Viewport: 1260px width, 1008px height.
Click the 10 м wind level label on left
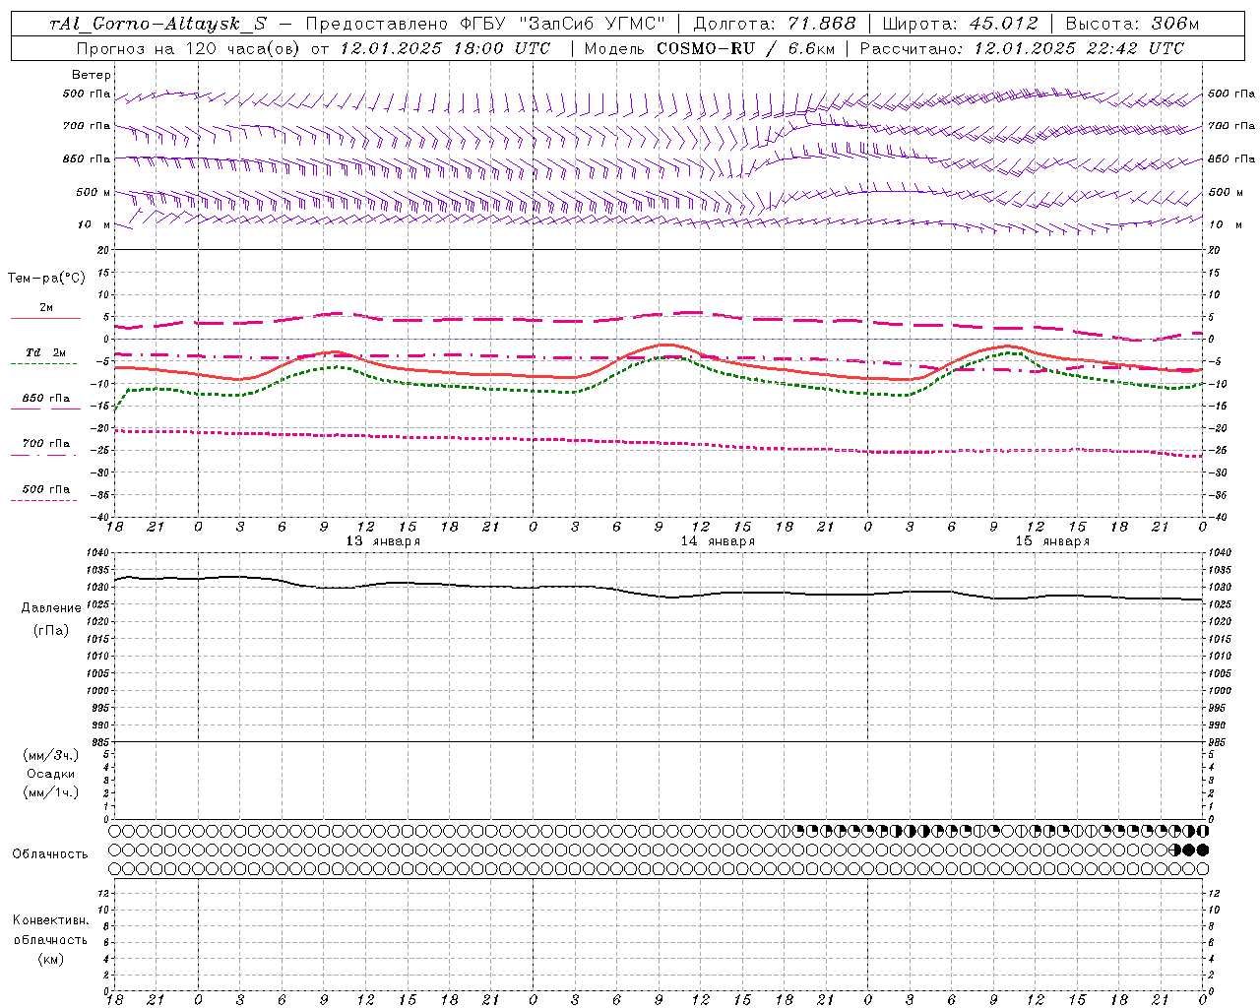pos(94,225)
